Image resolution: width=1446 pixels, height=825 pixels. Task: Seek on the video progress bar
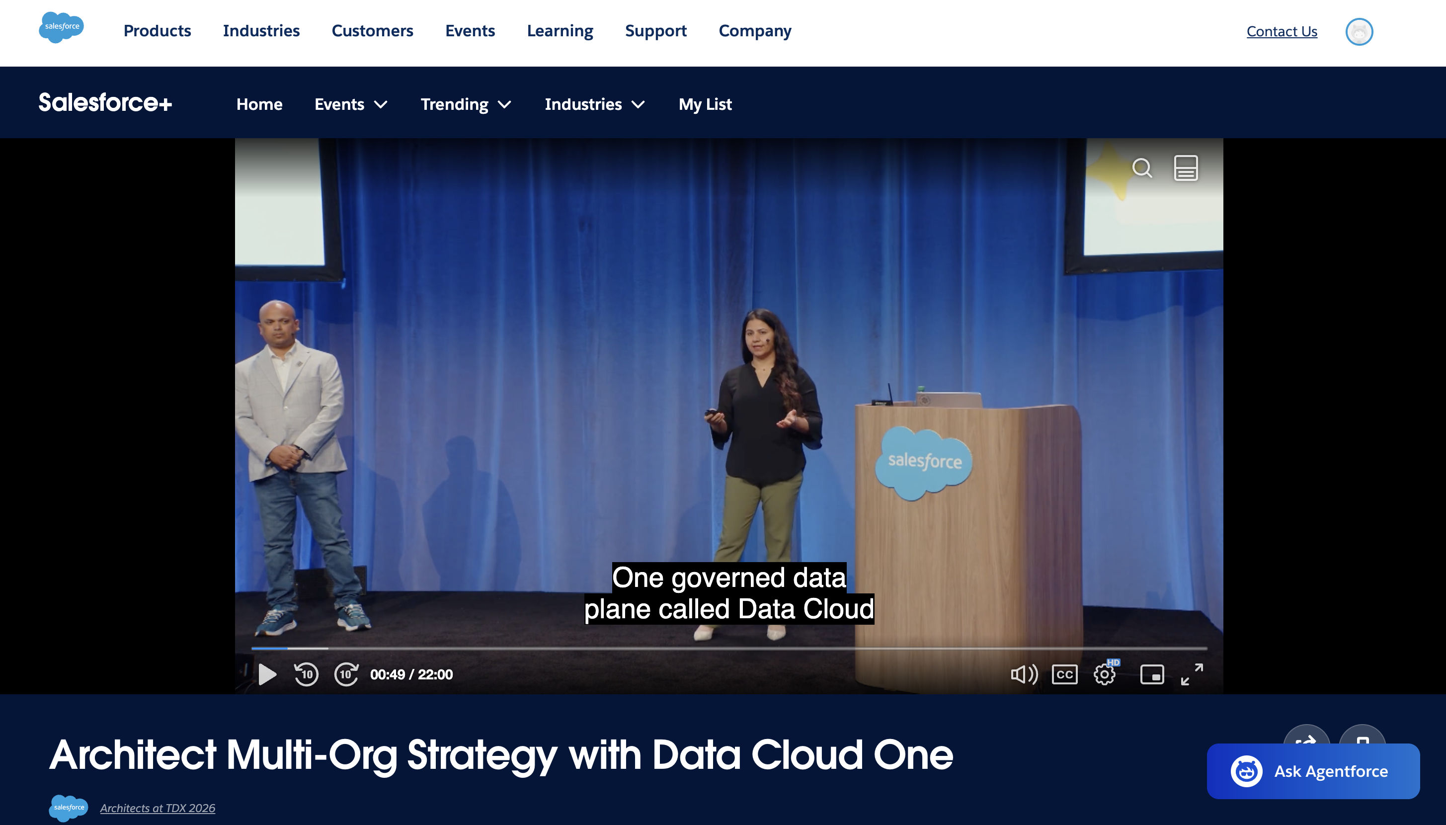coord(729,648)
